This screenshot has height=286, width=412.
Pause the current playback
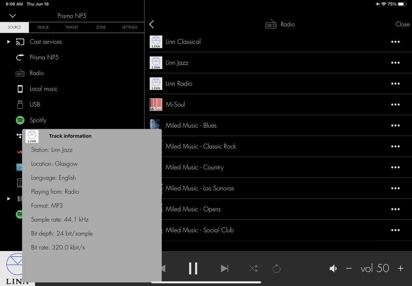(193, 269)
